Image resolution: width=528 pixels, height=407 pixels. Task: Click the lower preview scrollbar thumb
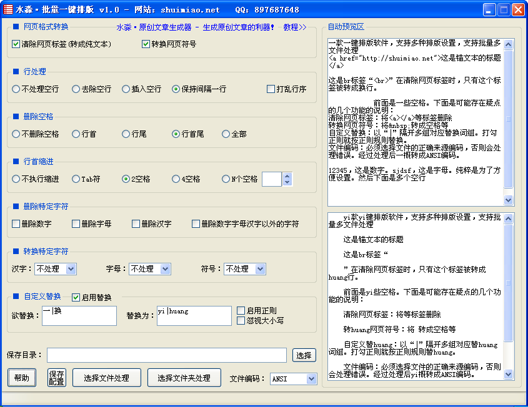coord(509,283)
